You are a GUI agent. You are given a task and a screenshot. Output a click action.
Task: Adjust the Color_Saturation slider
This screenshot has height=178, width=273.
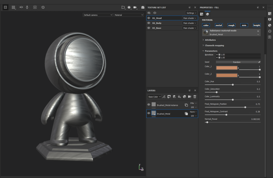click(233, 92)
